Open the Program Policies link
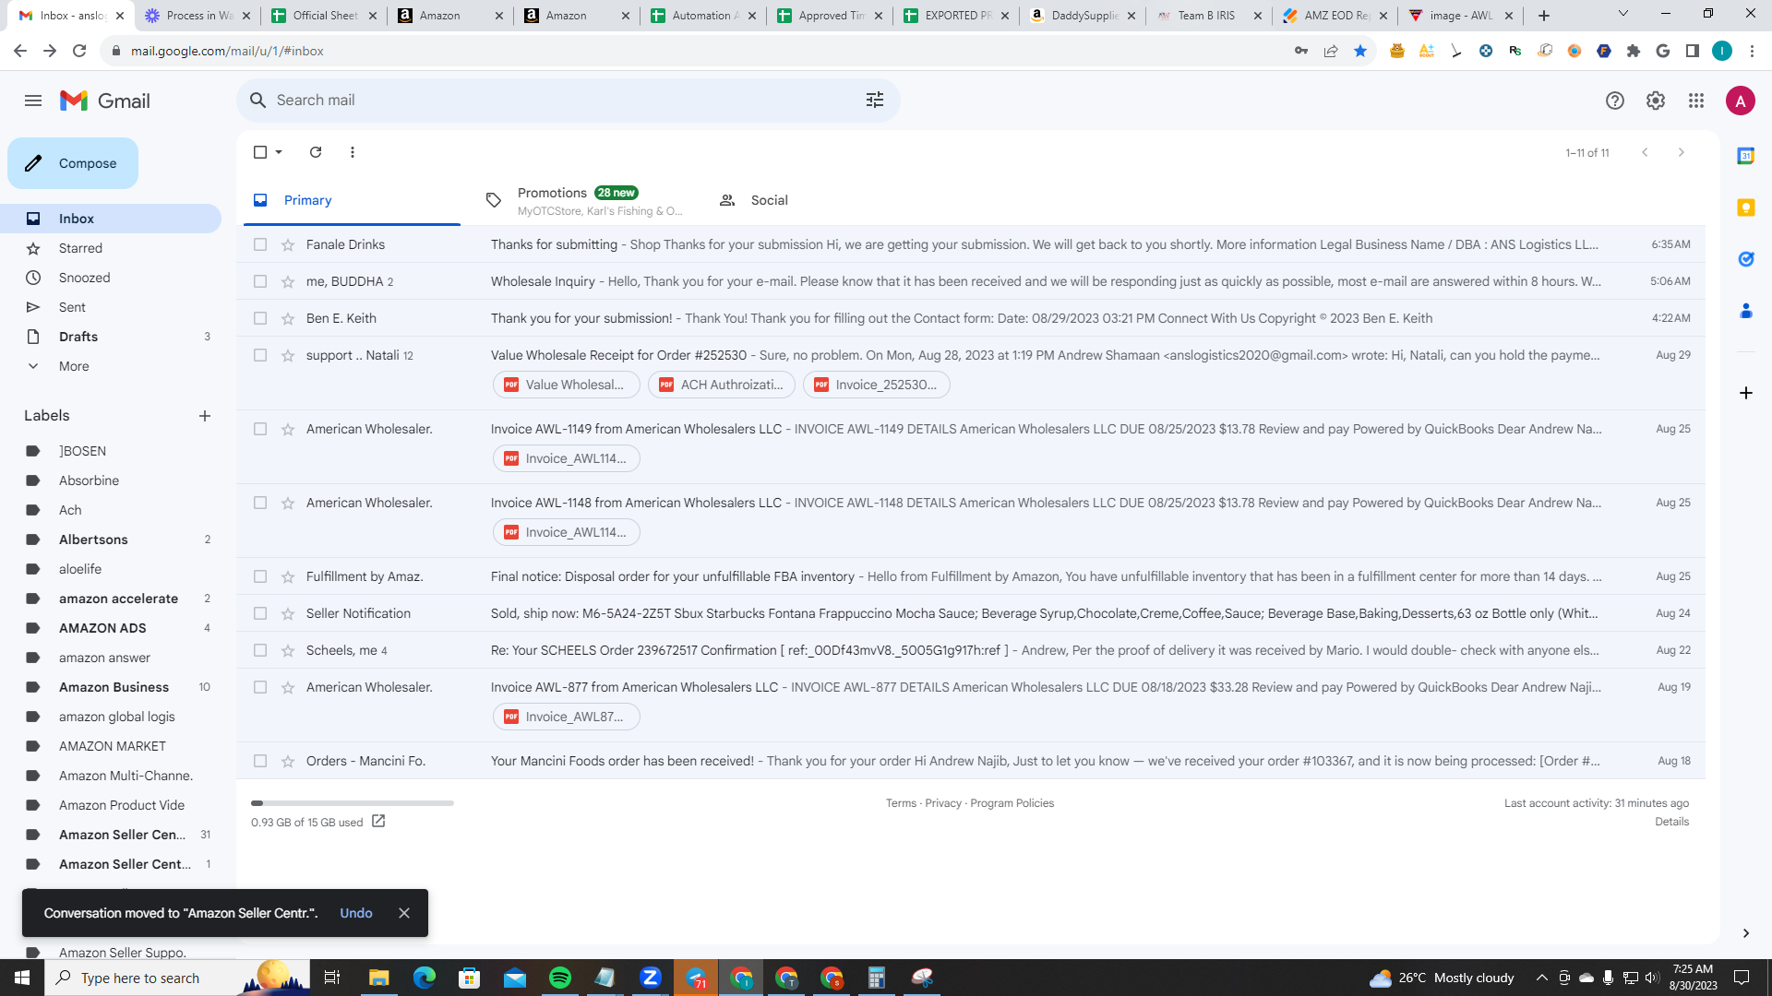Viewport: 1772px width, 996px height. pyautogui.click(x=1012, y=803)
